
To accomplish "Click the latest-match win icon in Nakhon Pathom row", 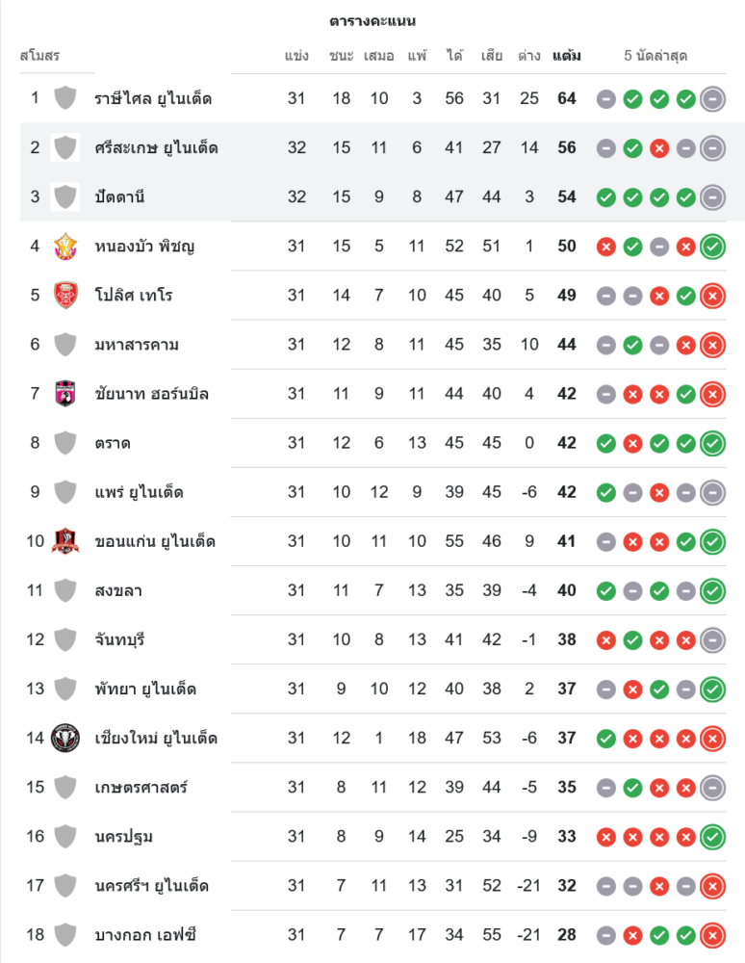I will pos(712,837).
